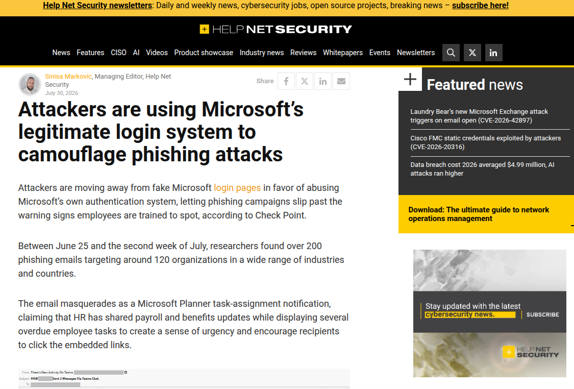The image size is (574, 389).
Task: Click the plus icon beside Featured news
Action: click(410, 79)
